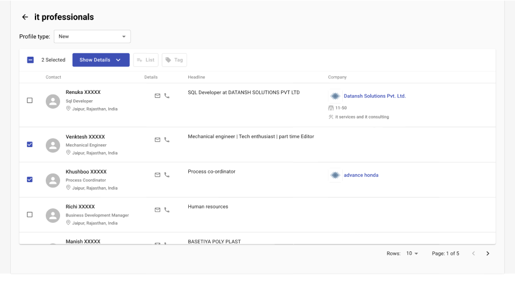Click Datansh Solutions company logo icon
The width and height of the screenshot is (515, 292).
click(335, 96)
